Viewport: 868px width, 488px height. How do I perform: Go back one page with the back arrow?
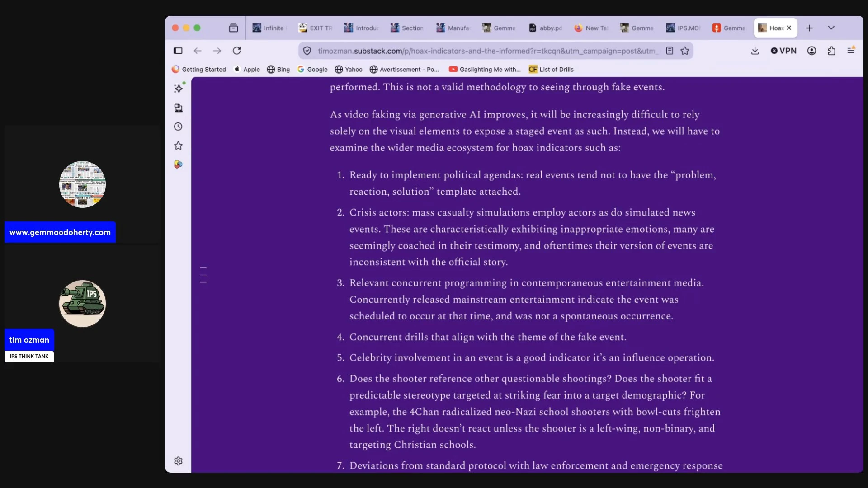click(x=198, y=51)
